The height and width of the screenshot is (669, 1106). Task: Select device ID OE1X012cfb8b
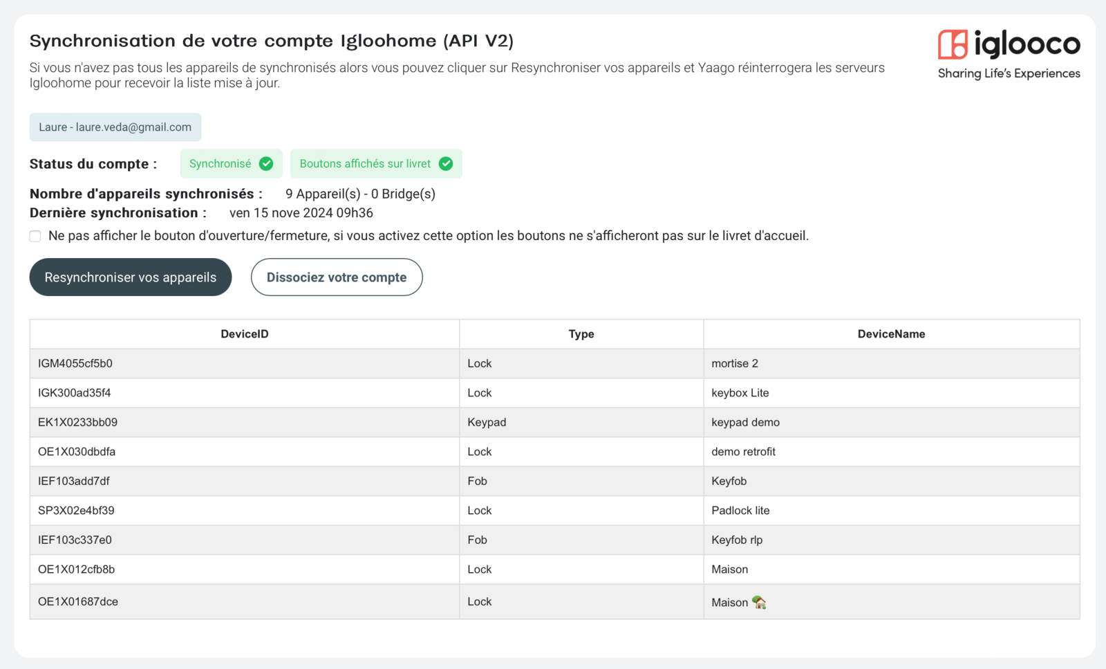pos(77,569)
